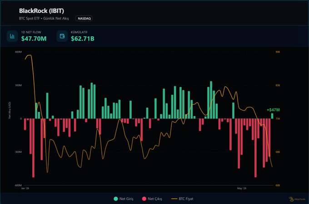309x204 pixels.
Task: Click the last green bar at +$47M
Action: pos(272,116)
